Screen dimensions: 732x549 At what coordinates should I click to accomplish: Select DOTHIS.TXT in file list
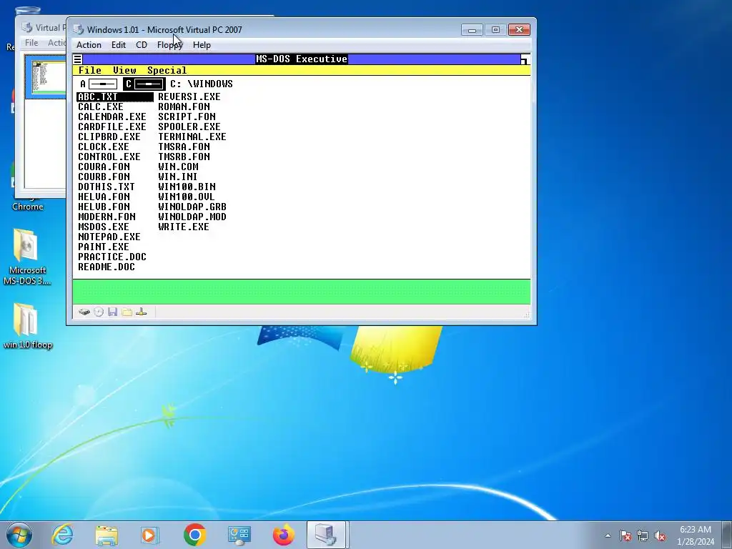[x=106, y=187]
